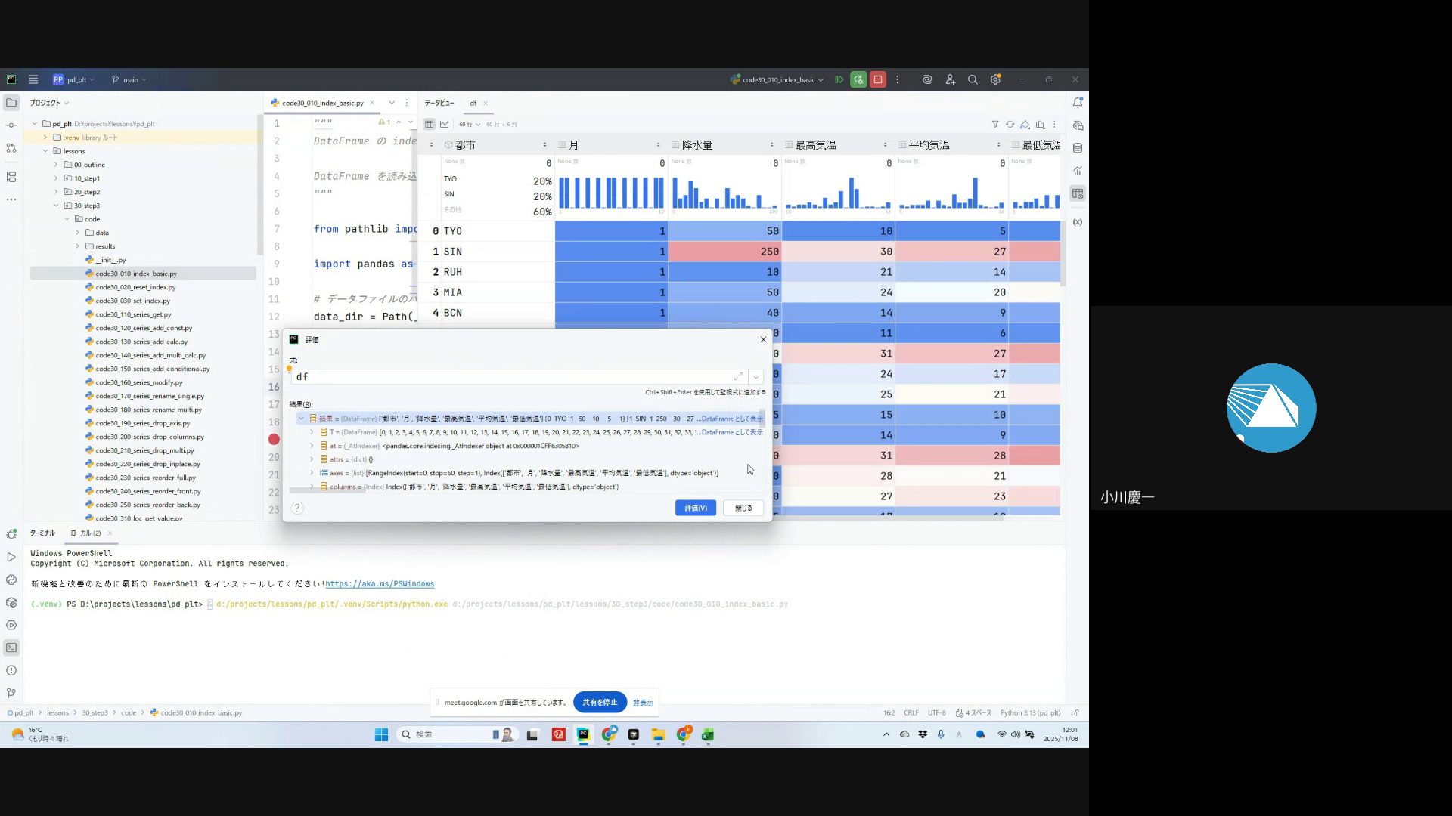Collapse the 30_step3 folder
The height and width of the screenshot is (816, 1452).
[56, 206]
